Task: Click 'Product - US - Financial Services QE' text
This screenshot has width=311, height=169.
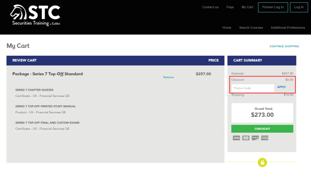Action: coord(41,112)
